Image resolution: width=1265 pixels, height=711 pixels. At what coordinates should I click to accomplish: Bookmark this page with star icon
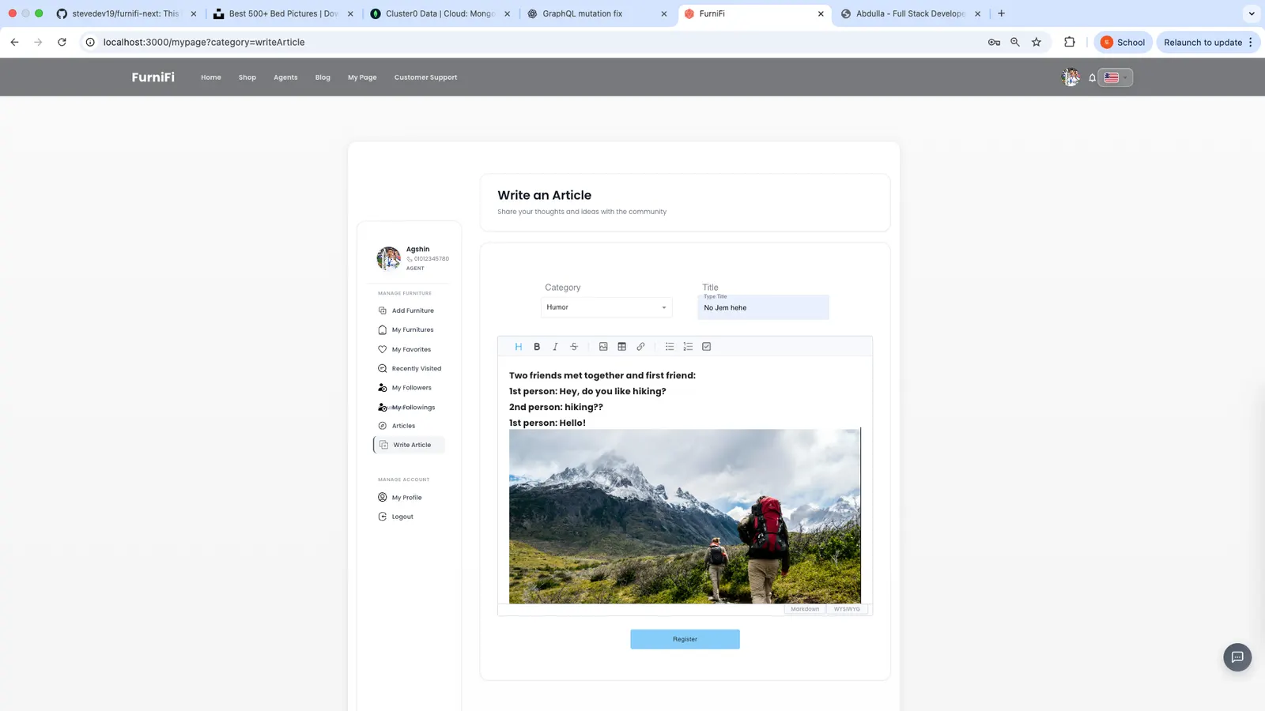[x=1037, y=42]
